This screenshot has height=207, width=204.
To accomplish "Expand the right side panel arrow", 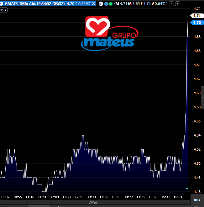I will (x=202, y=98).
